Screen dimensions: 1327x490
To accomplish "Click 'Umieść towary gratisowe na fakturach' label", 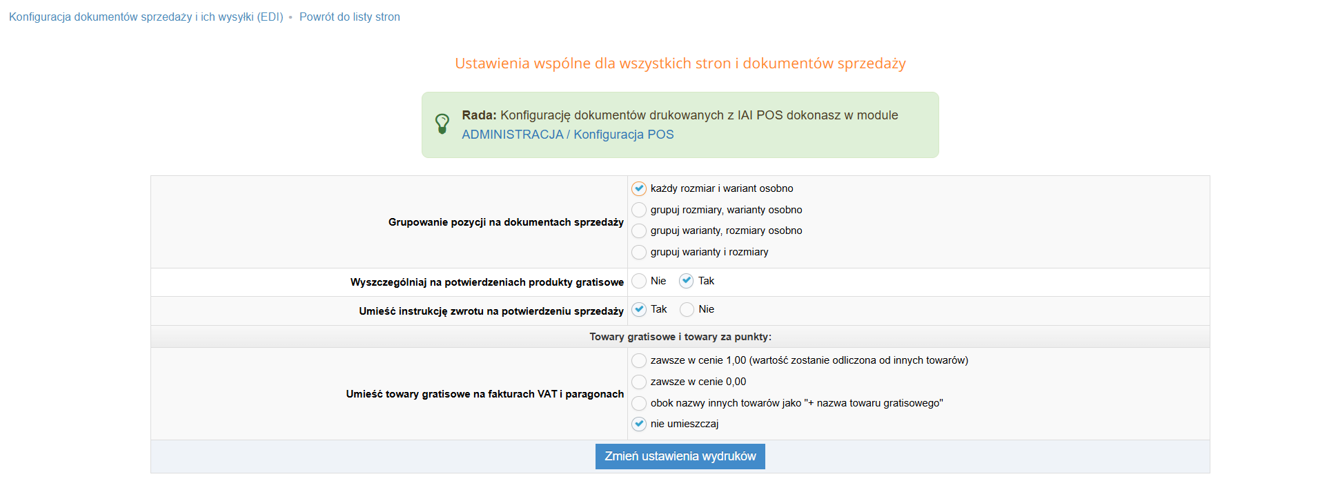I will [x=485, y=394].
